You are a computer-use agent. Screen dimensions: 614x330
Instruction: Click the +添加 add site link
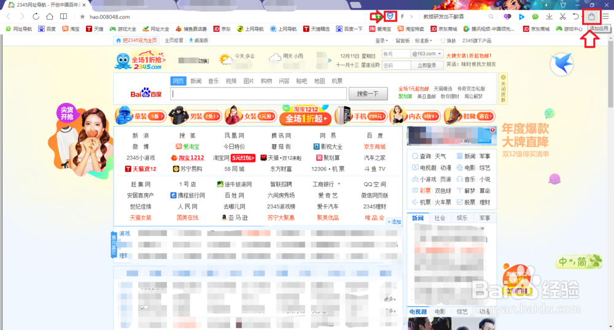point(394,221)
